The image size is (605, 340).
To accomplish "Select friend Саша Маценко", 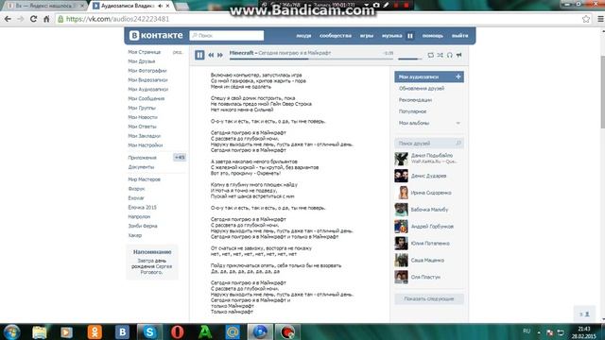I will click(x=427, y=261).
